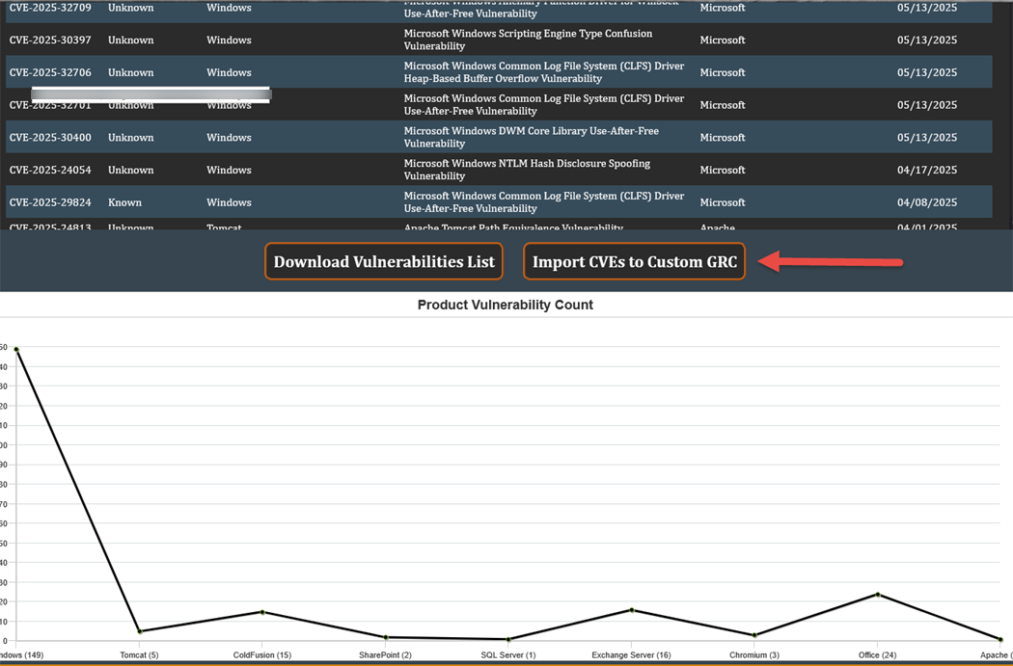Click Tomcat (5) axis label
This screenshot has height=666, width=1013.
tap(139, 654)
